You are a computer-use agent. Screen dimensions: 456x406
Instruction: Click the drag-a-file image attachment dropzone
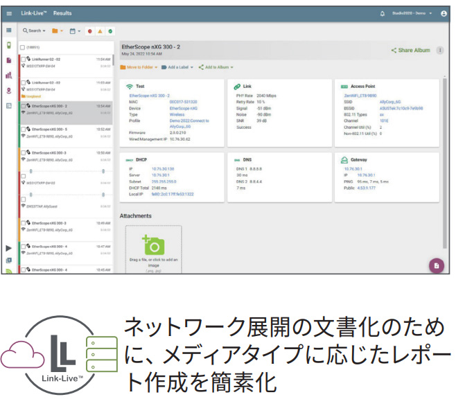pos(154,249)
